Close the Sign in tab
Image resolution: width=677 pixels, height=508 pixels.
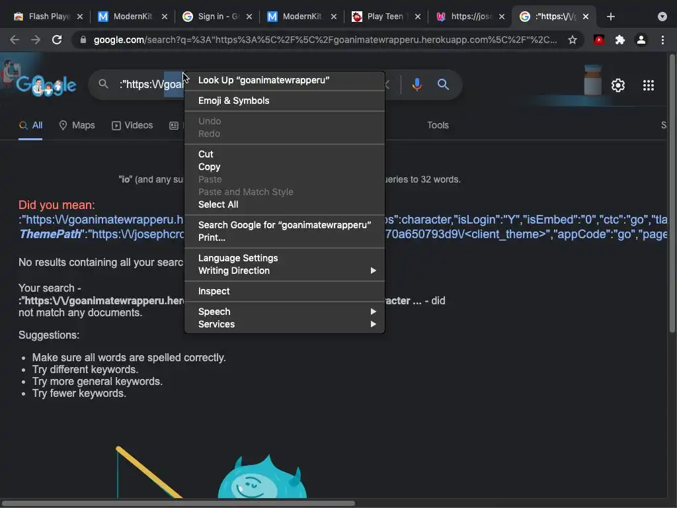click(x=249, y=17)
